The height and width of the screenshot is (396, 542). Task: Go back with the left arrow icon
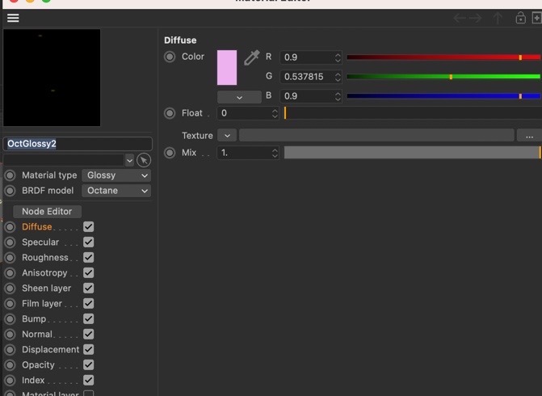(x=460, y=18)
